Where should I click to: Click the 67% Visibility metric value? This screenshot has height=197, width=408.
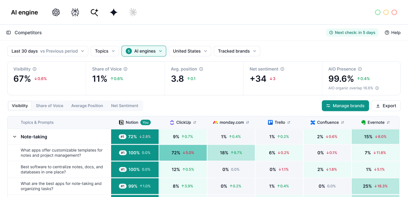coord(22,79)
